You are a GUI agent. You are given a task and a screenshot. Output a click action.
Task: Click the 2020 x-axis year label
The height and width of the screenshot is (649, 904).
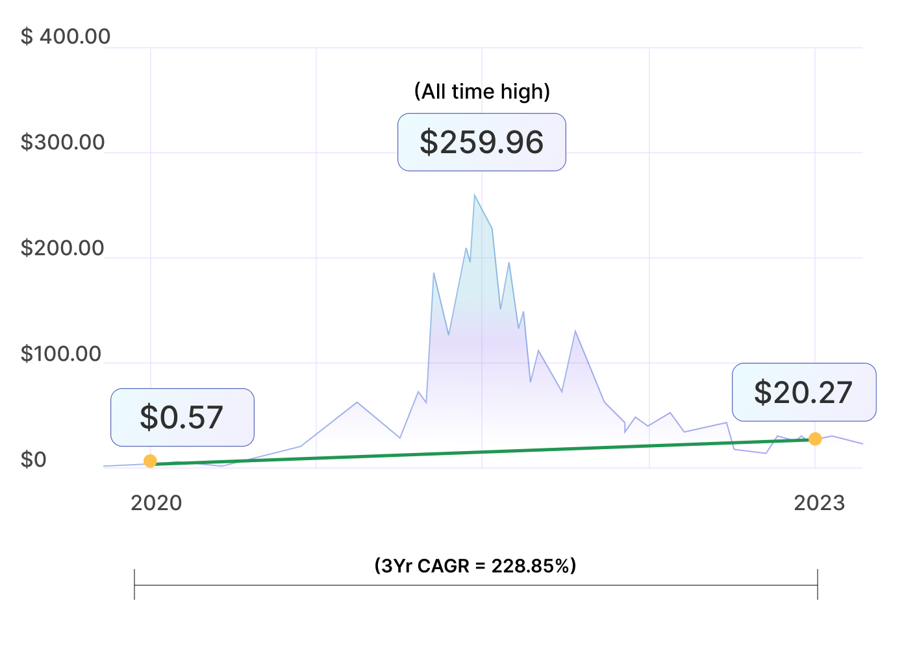pyautogui.click(x=157, y=503)
